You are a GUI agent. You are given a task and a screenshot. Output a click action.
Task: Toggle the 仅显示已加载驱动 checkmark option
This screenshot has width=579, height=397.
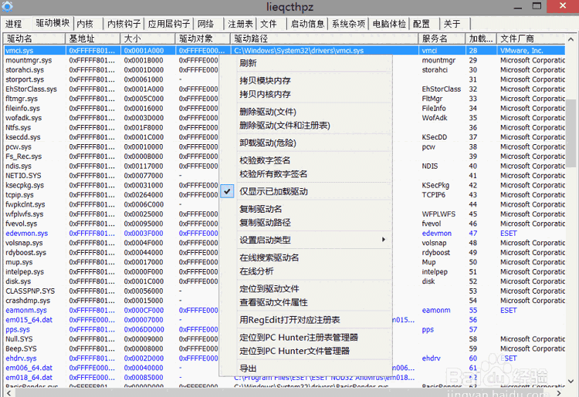click(273, 191)
